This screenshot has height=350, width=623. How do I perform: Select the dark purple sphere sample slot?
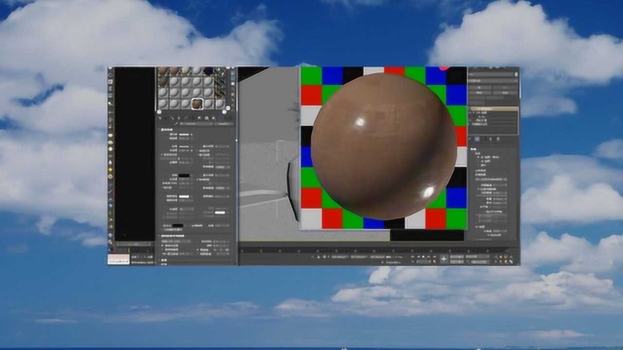(x=208, y=71)
